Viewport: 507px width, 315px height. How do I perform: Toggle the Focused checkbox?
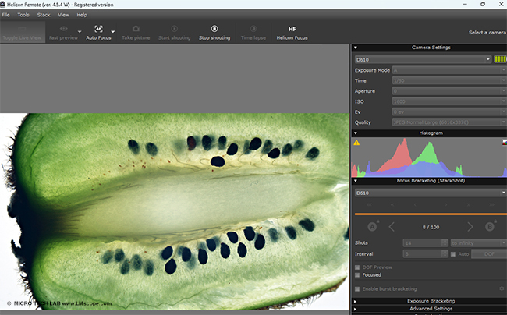[358, 274]
